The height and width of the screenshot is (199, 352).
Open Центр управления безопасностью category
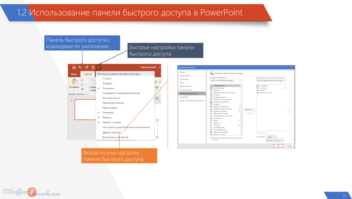(x=192, y=101)
